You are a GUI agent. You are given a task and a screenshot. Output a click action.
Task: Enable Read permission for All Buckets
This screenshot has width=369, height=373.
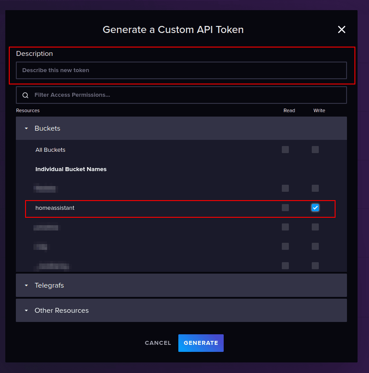click(285, 150)
